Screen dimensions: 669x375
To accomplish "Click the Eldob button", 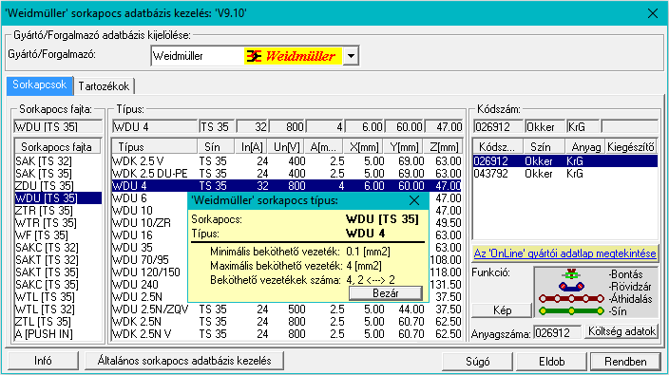I will click(552, 362).
